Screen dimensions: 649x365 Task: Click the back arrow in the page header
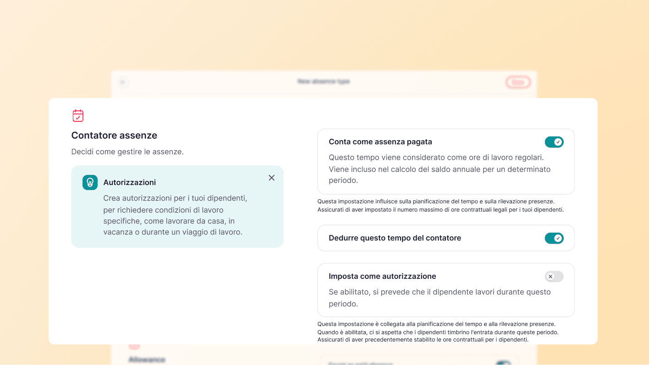click(123, 82)
